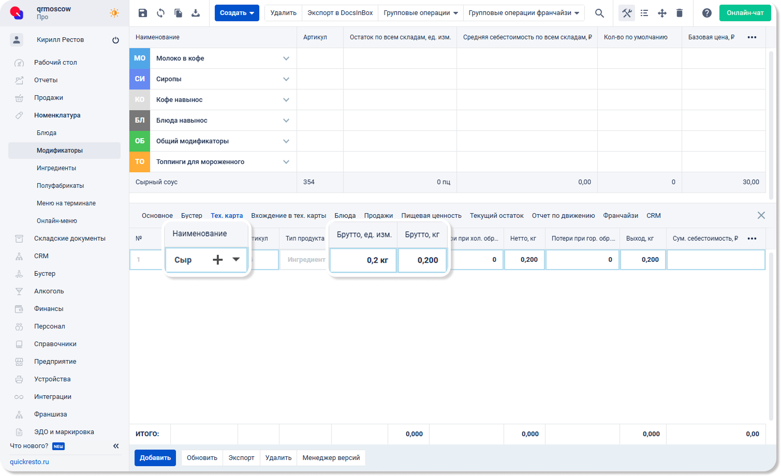
Task: Click the Обновить button at bottom
Action: pos(202,458)
